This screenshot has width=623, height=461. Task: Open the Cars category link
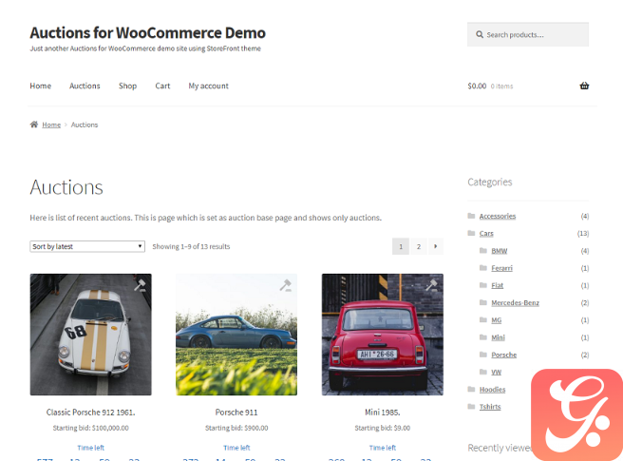(x=486, y=234)
